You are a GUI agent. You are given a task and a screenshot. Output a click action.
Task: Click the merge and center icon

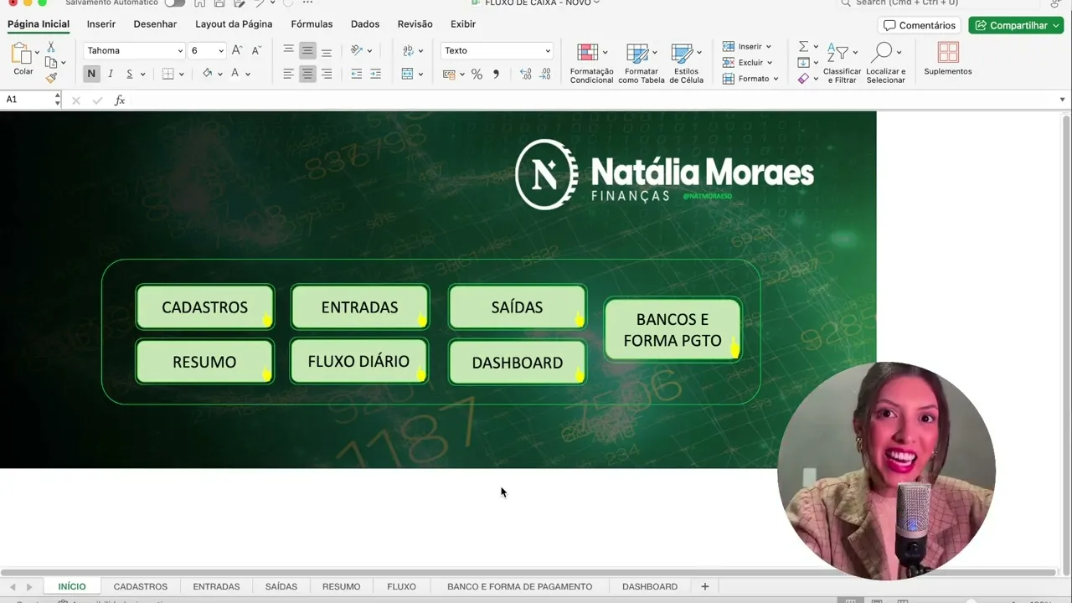tap(408, 74)
